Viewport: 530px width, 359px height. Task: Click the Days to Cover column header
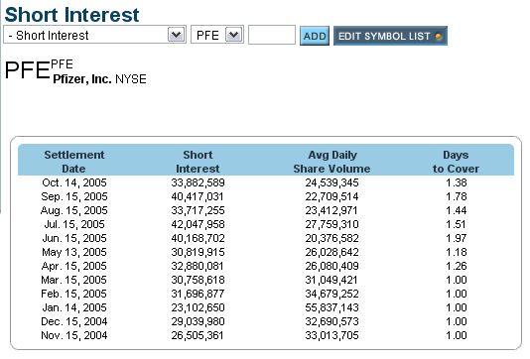pyautogui.click(x=456, y=162)
